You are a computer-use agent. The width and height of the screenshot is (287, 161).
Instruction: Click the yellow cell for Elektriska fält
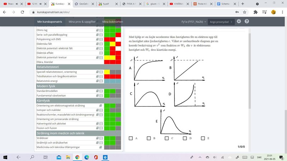pyautogui.click(x=113, y=44)
